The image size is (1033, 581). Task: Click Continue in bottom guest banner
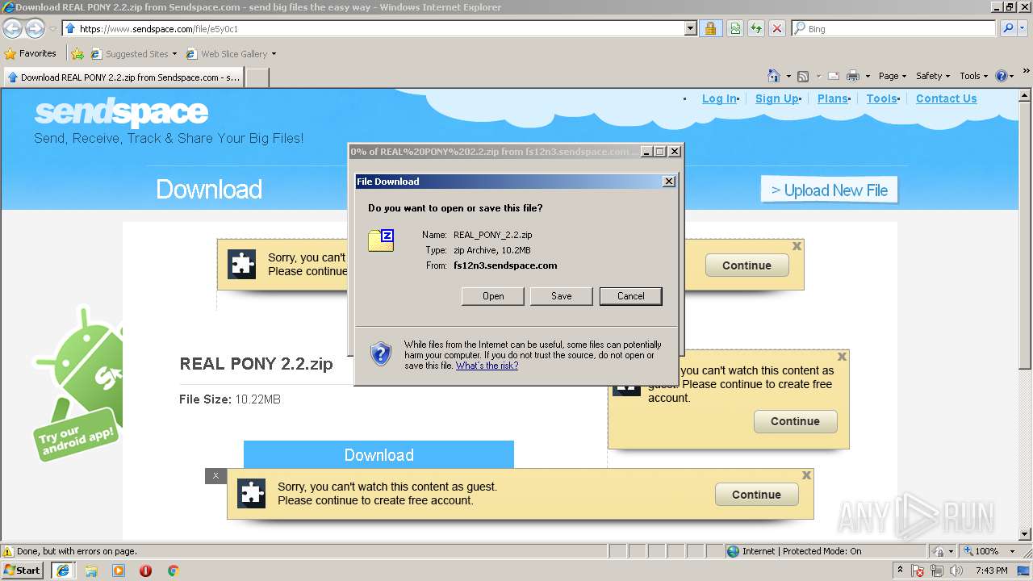[756, 495]
